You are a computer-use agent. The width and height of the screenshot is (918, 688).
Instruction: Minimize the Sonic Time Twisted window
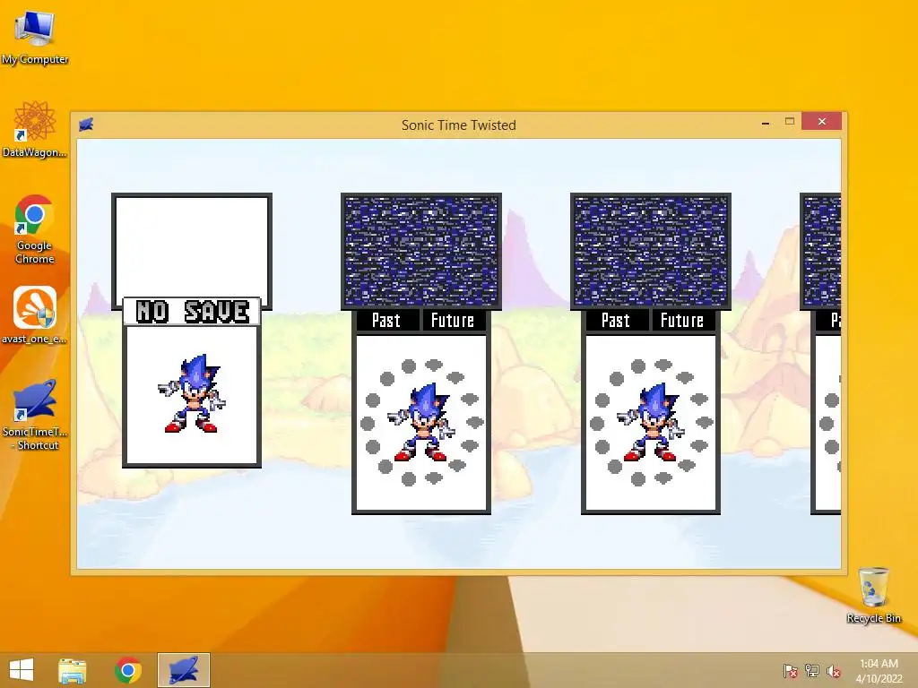pos(766,122)
